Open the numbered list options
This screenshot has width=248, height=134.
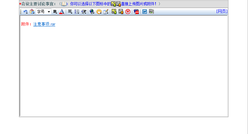(x=77, y=12)
